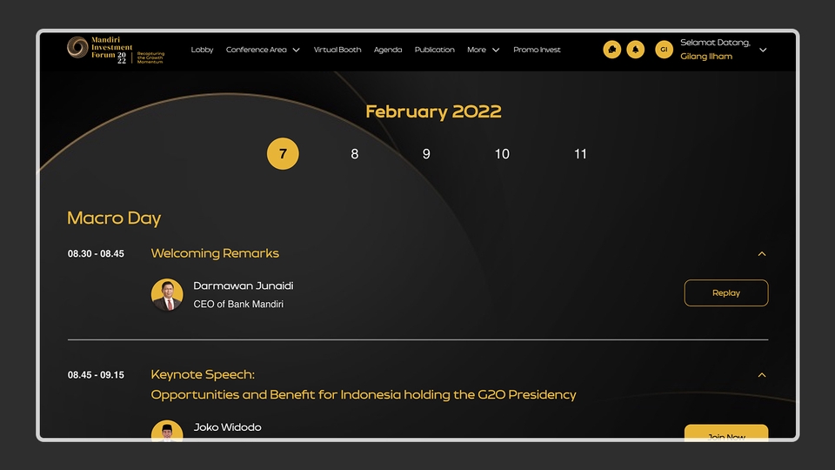
Task: Replay the Welcoming Remarks session
Action: [725, 292]
